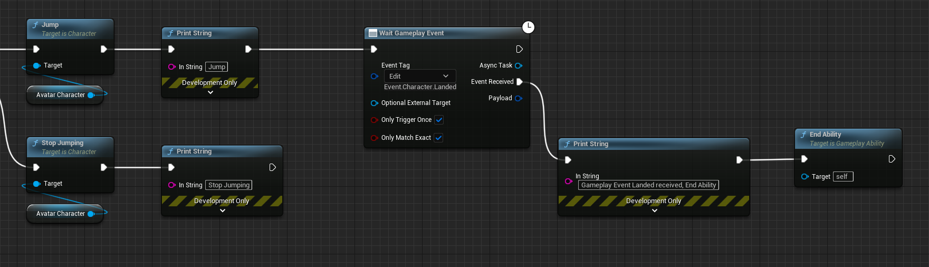Viewport: 929px width, 267px height.
Task: Click the latent clock icon on Wait Gameplay Event
Action: coord(528,27)
